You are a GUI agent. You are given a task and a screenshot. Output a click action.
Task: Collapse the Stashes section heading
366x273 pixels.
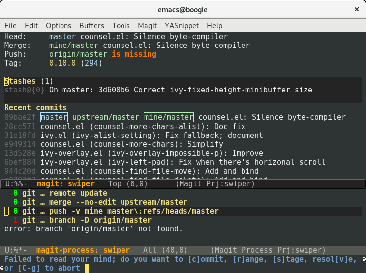pyautogui.click(x=20, y=81)
